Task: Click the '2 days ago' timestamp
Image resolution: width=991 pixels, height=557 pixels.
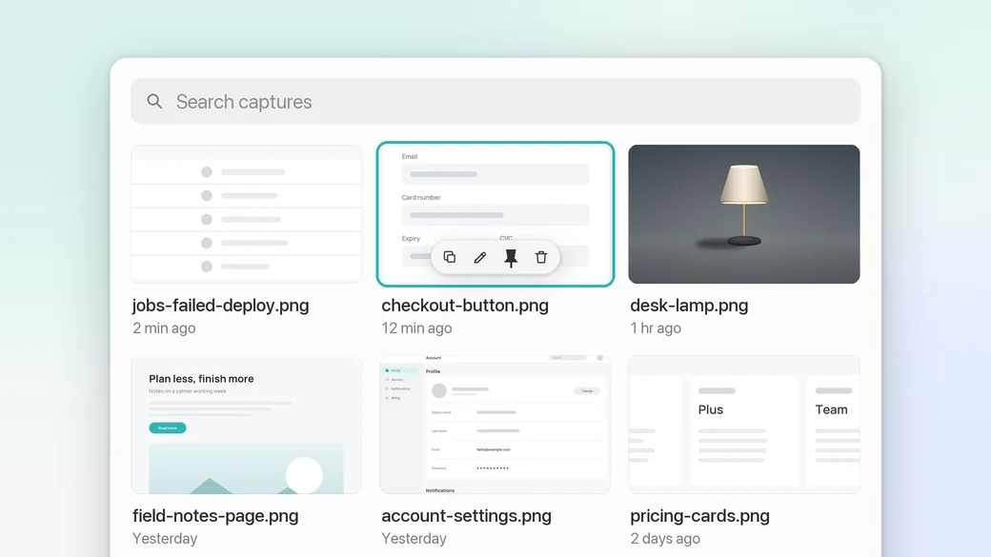Action: click(x=665, y=539)
